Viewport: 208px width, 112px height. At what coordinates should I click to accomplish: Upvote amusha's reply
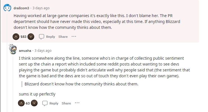[22, 103]
